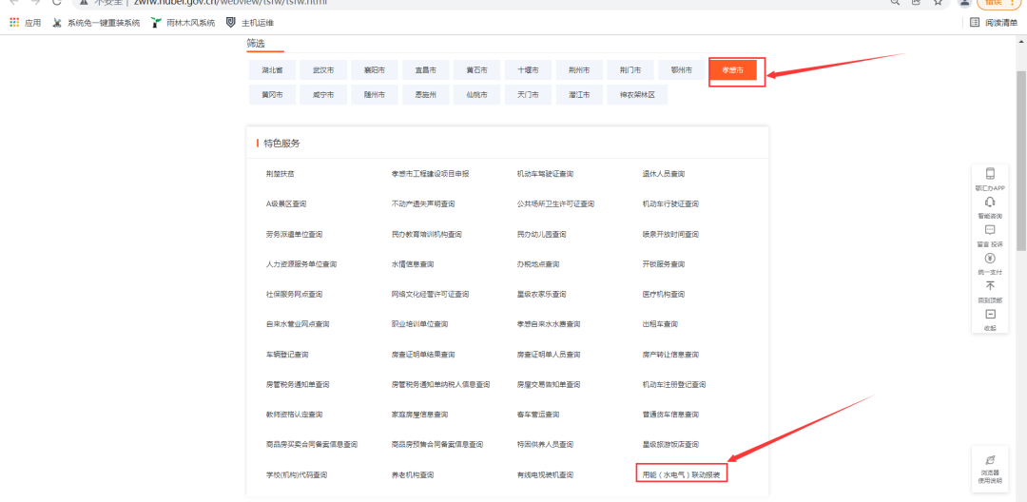Click the page vertical scrollbar
1027x502 pixels.
coord(1020,190)
